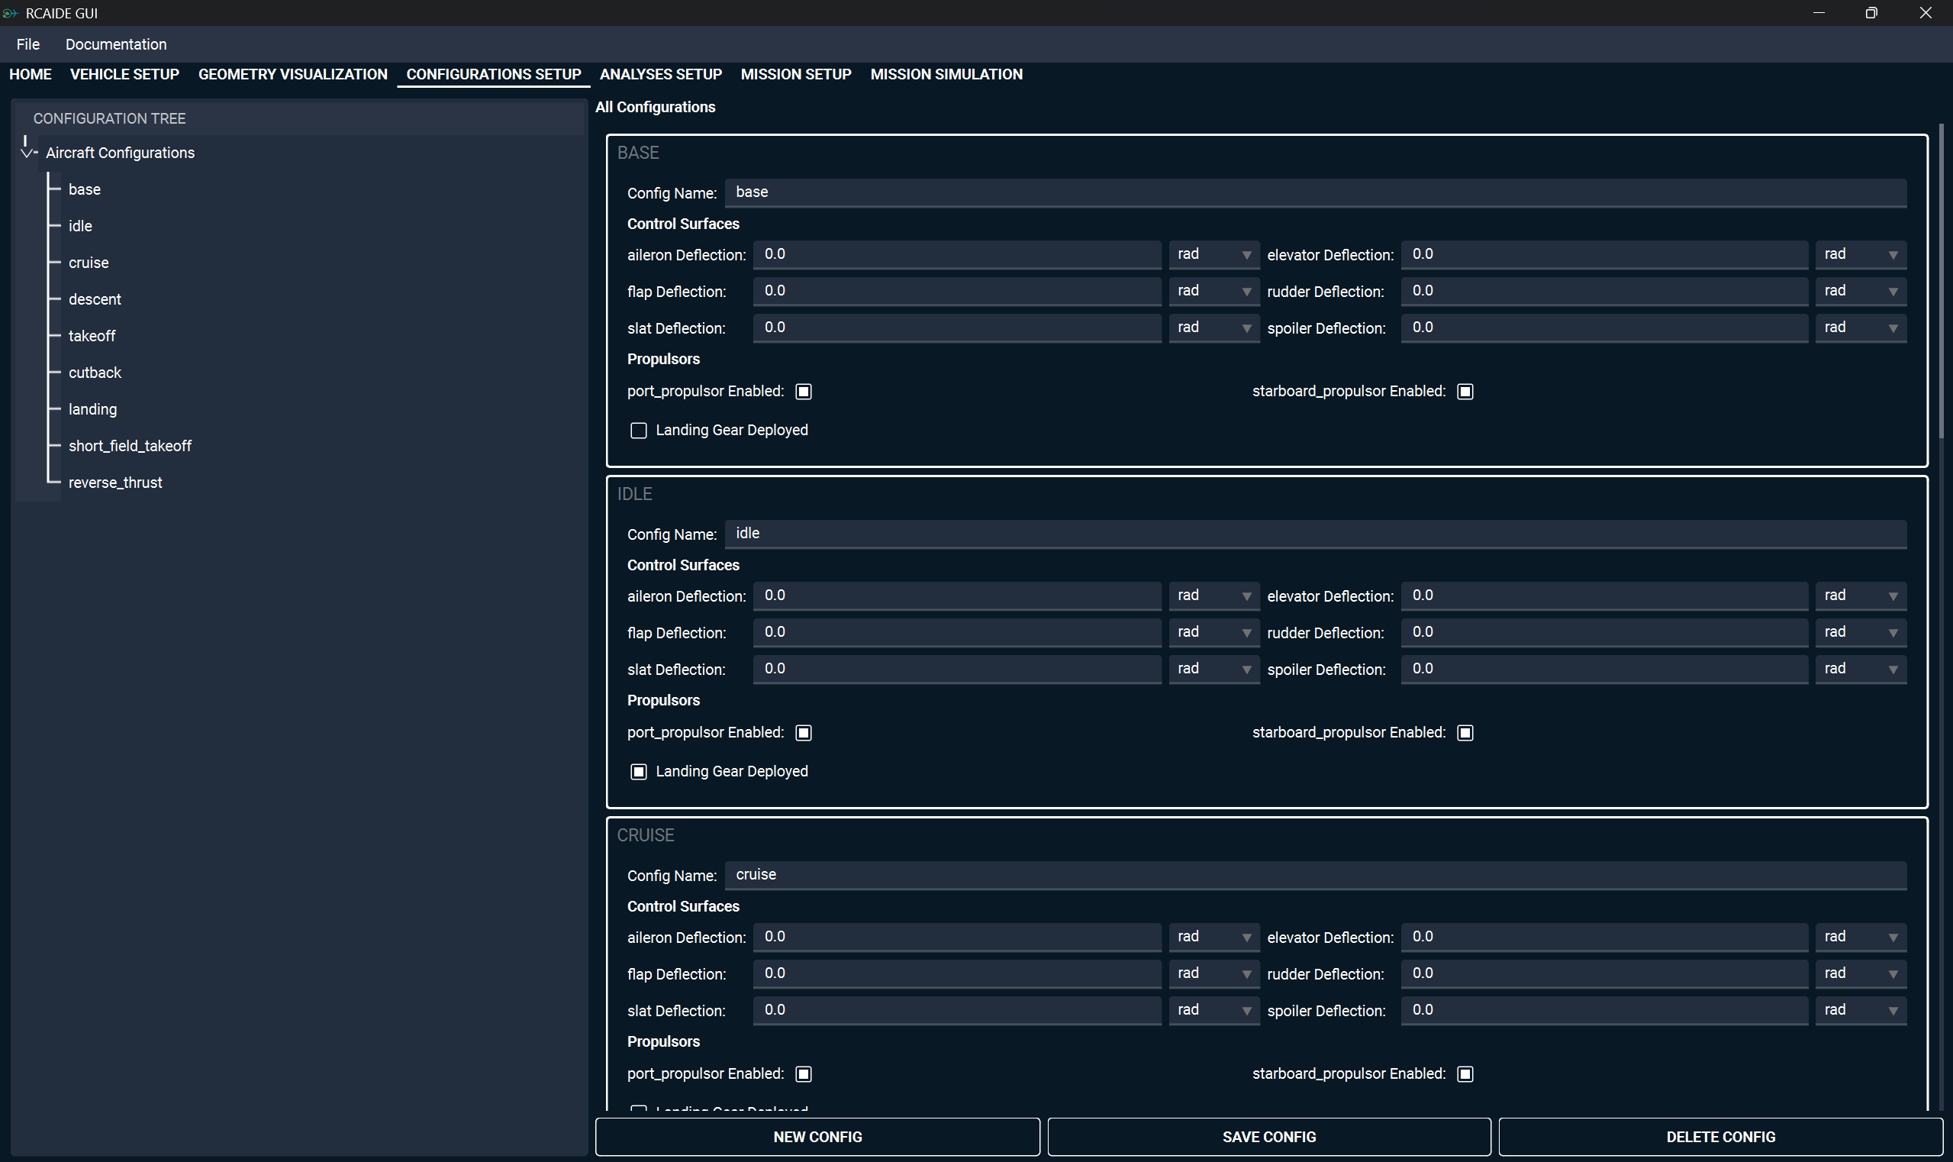
Task: Toggle starboard_propulsor Enabled in IDLE config
Action: coord(1465,733)
